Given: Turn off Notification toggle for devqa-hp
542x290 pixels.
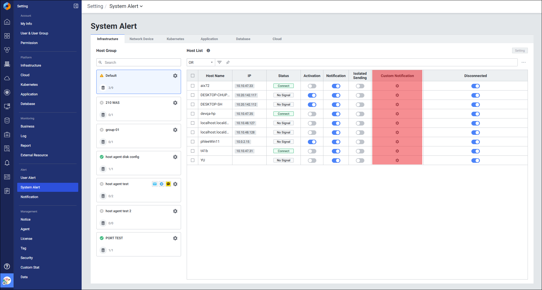Looking at the screenshot, I should [x=336, y=114].
